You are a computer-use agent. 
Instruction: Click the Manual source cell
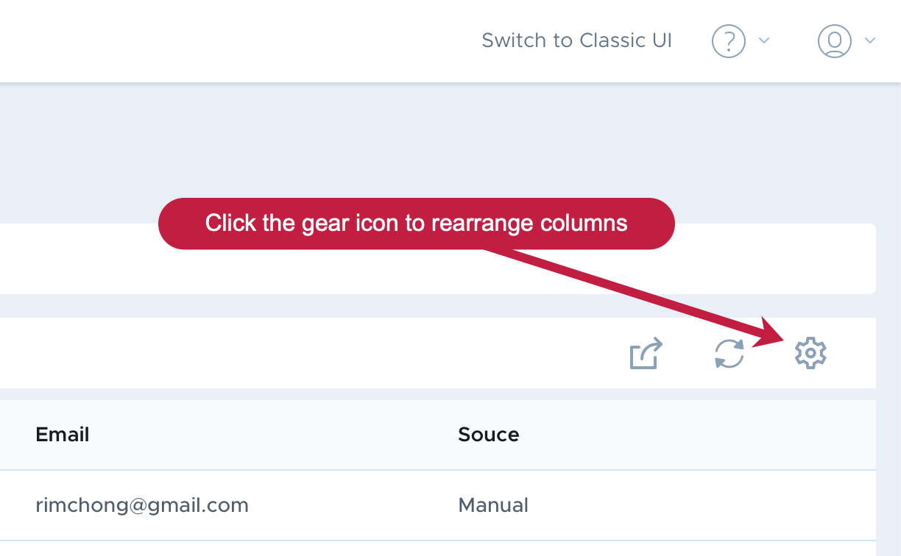pyautogui.click(x=493, y=505)
